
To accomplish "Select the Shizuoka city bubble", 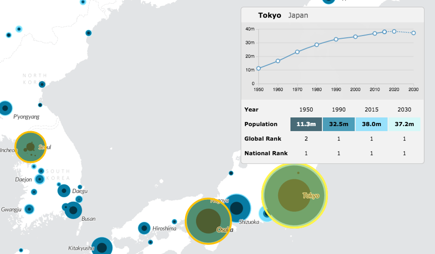I will (x=267, y=213).
